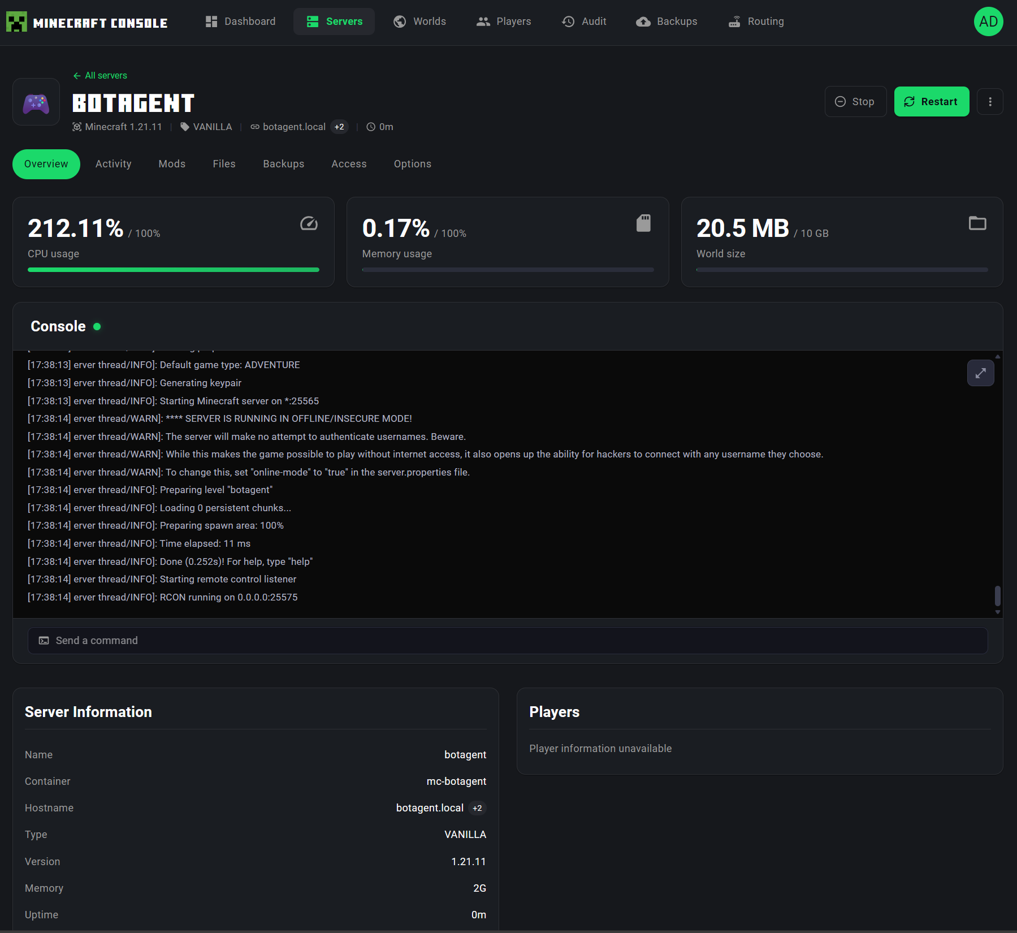Click the console scroll down arrow
The width and height of the screenshot is (1017, 933).
[x=998, y=612]
